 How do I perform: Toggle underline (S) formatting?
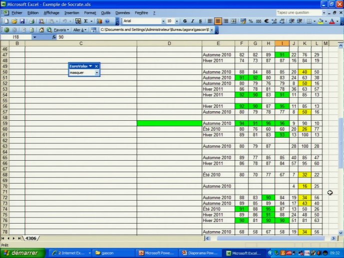(x=200, y=21)
